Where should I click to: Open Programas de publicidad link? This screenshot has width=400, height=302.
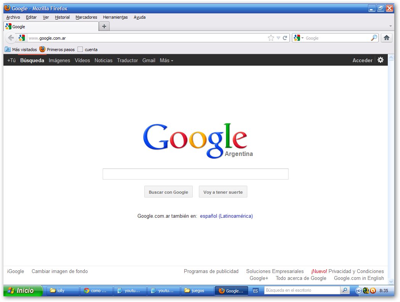click(x=211, y=271)
